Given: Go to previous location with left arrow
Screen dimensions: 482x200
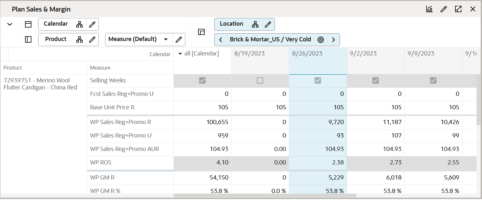Looking at the screenshot, I should click(x=221, y=39).
